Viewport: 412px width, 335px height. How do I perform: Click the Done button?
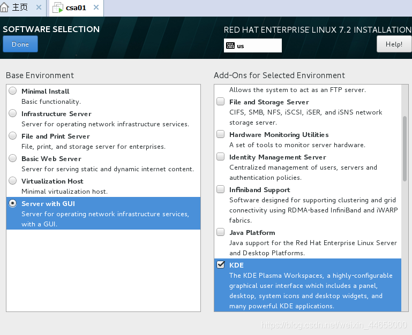click(20, 44)
